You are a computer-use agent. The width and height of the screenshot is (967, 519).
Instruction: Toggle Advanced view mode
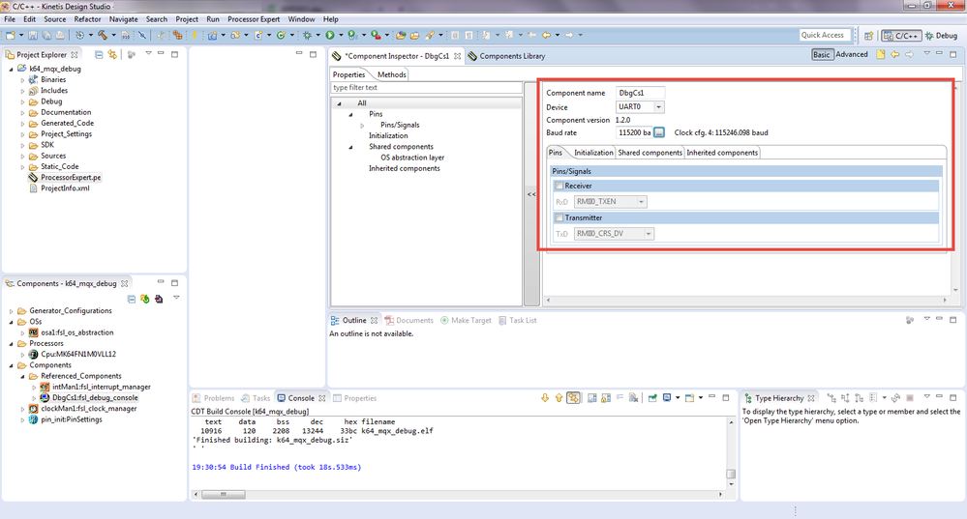pyautogui.click(x=852, y=55)
